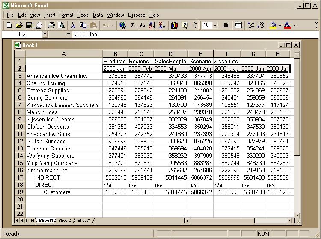Image resolution: width=321 pixels, height=239 pixels.
Task: Select column D header
Action: 171,54
